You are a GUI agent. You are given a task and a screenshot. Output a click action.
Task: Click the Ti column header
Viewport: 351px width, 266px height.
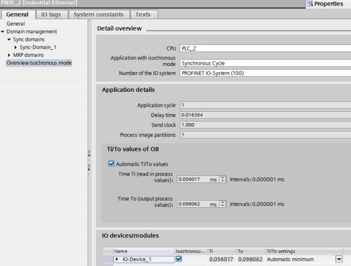point(222,251)
